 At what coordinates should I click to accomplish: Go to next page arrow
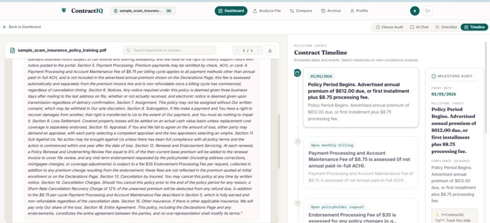click(x=258, y=50)
